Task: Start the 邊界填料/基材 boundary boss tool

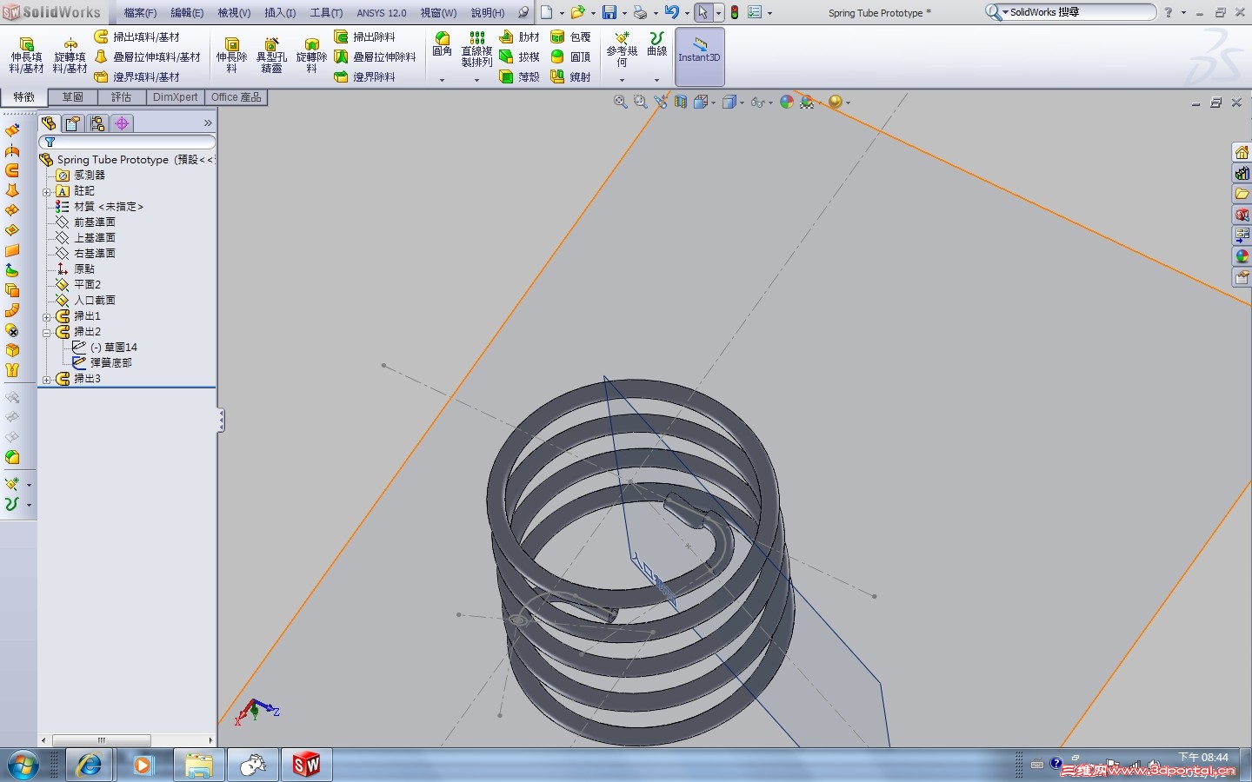Action: tap(137, 76)
